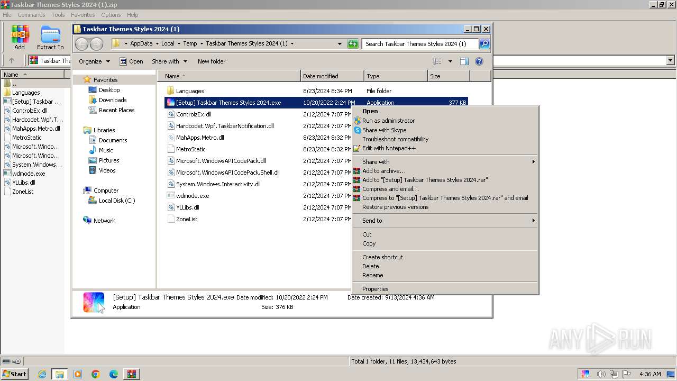Image resolution: width=677 pixels, height=381 pixels.
Task: Select Downloads in the navigation pane
Action: 107,100
